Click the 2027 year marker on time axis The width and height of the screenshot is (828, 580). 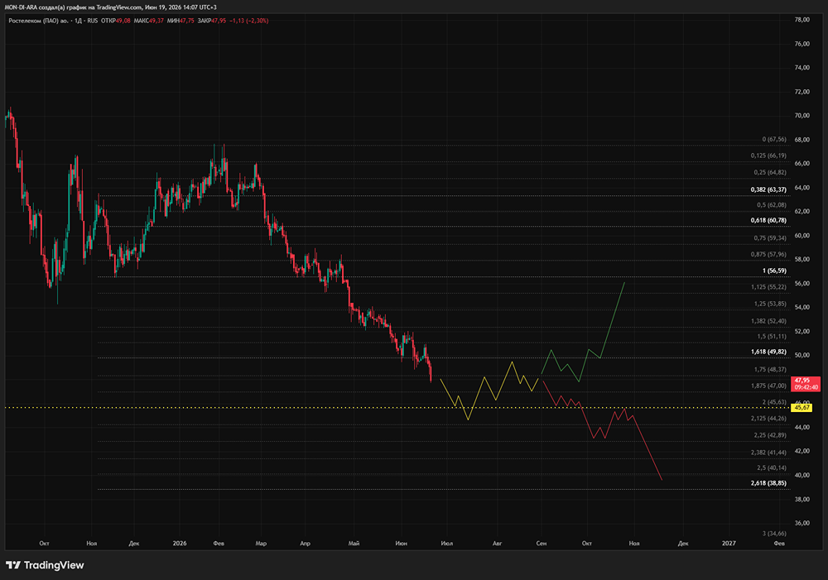point(729,543)
